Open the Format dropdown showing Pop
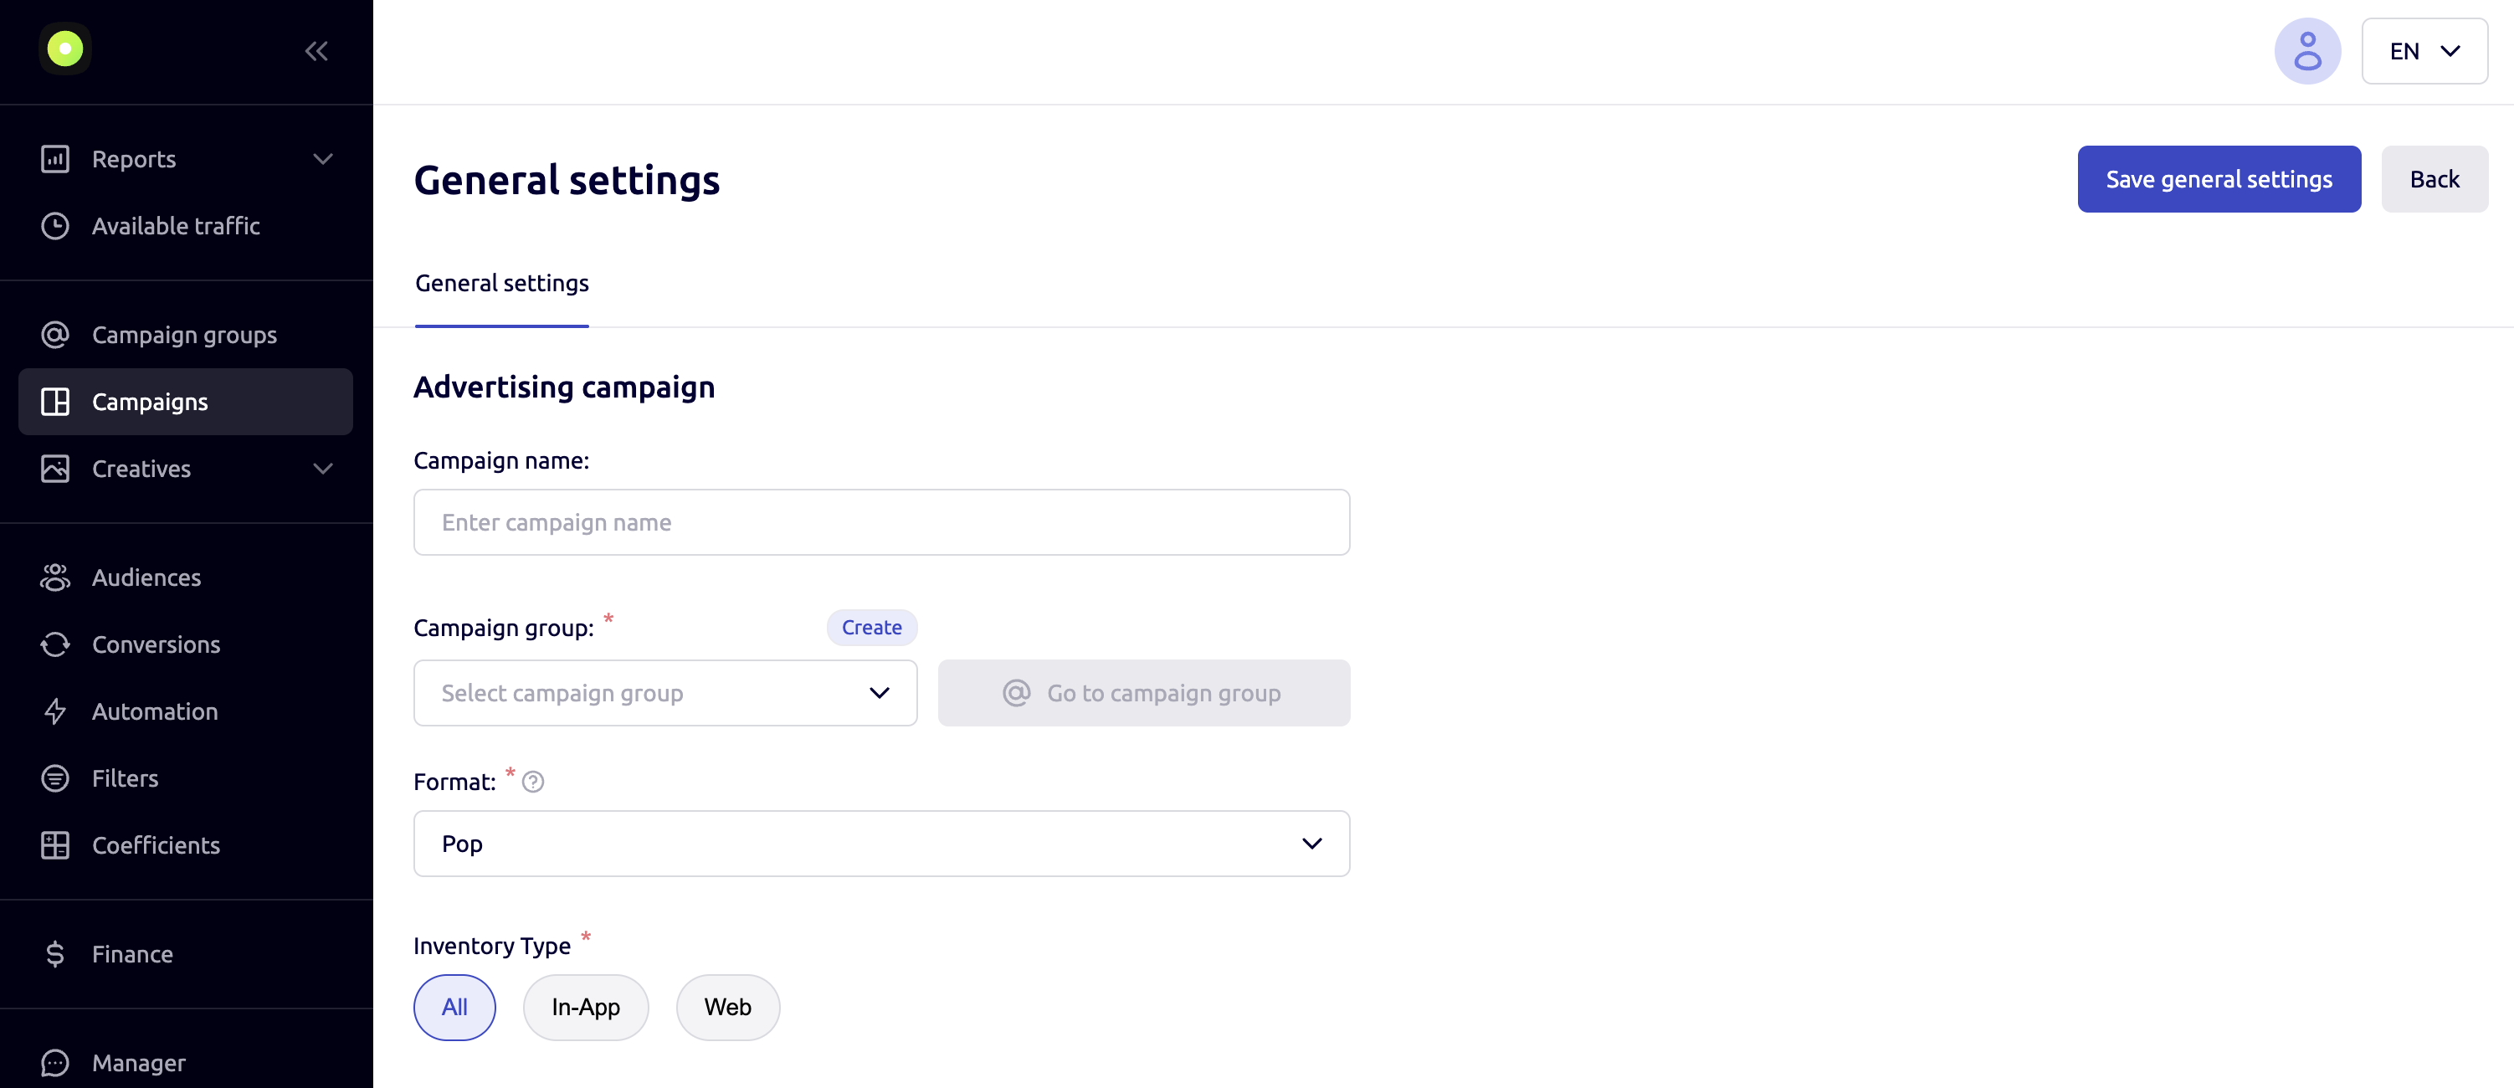The height and width of the screenshot is (1088, 2514). click(880, 843)
